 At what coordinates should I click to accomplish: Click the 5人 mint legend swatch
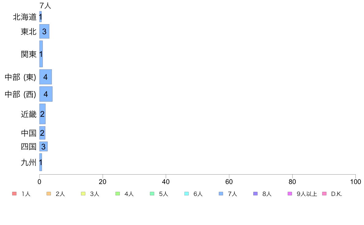pos(152,194)
